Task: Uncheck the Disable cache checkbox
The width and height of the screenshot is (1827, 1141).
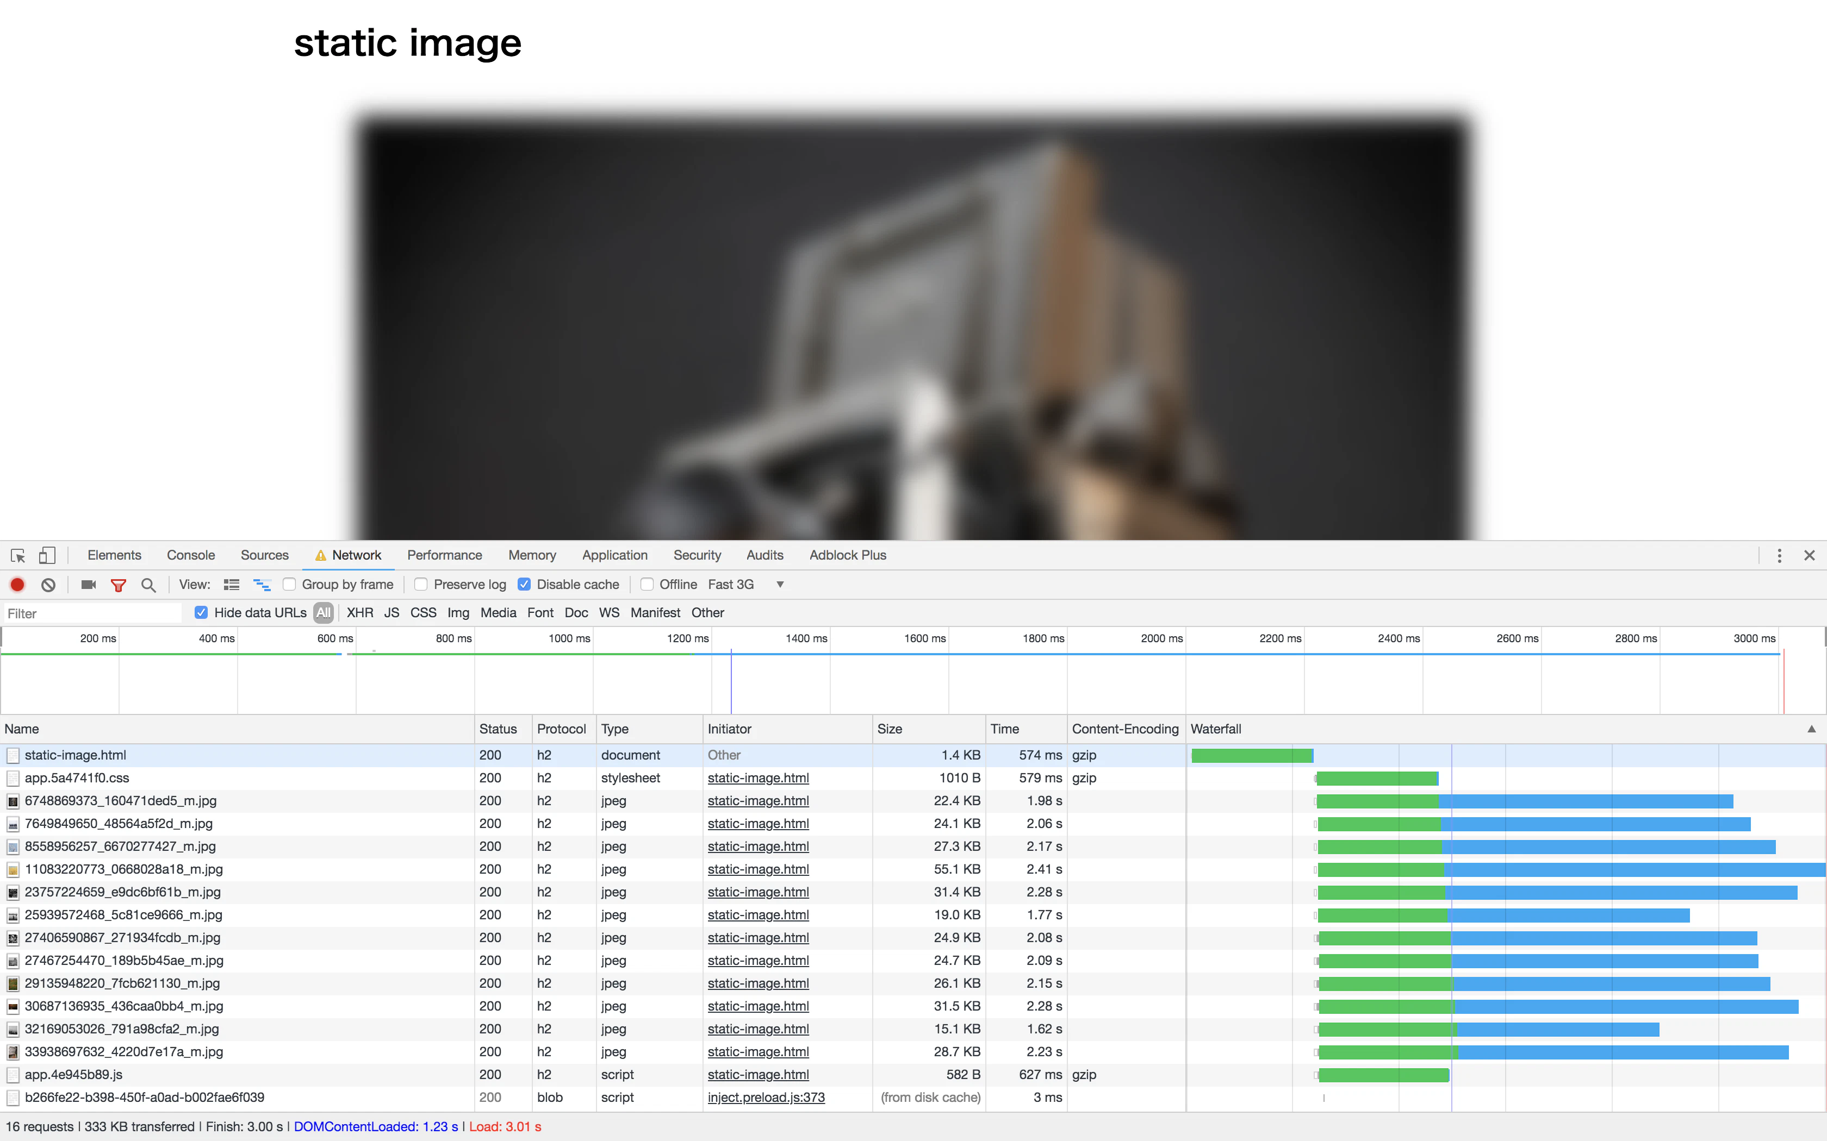Action: click(524, 585)
